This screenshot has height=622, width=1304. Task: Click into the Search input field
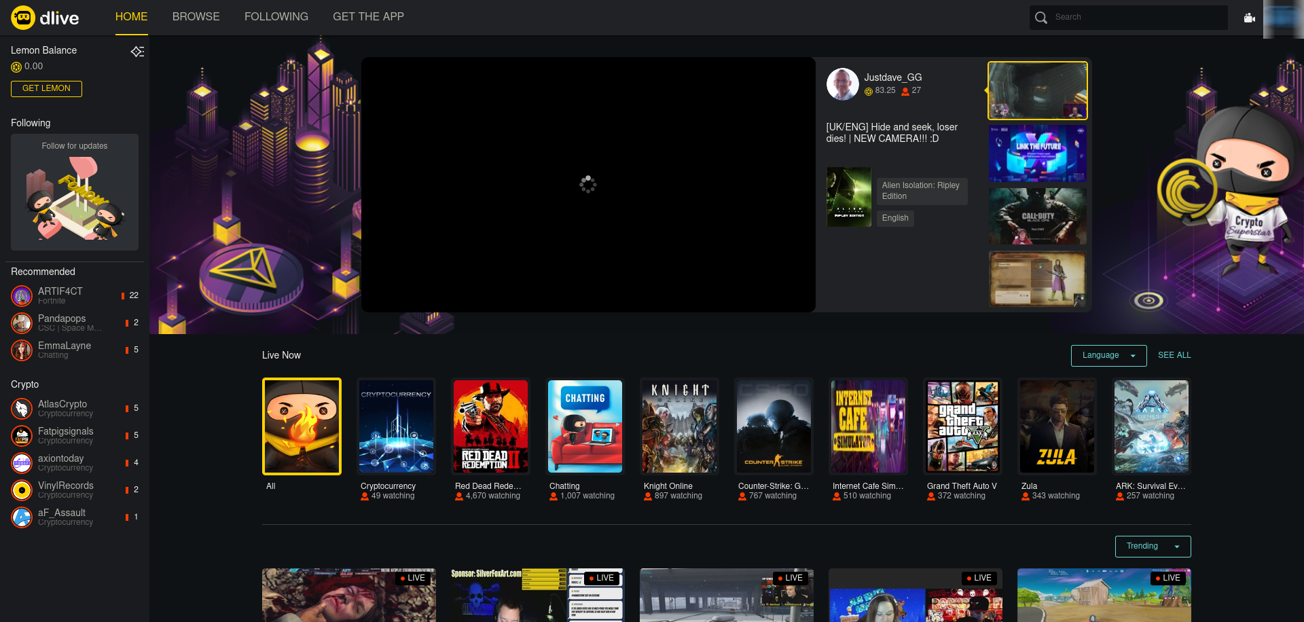point(1138,18)
